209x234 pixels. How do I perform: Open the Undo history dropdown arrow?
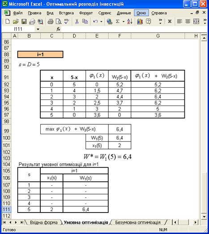point(101,21)
